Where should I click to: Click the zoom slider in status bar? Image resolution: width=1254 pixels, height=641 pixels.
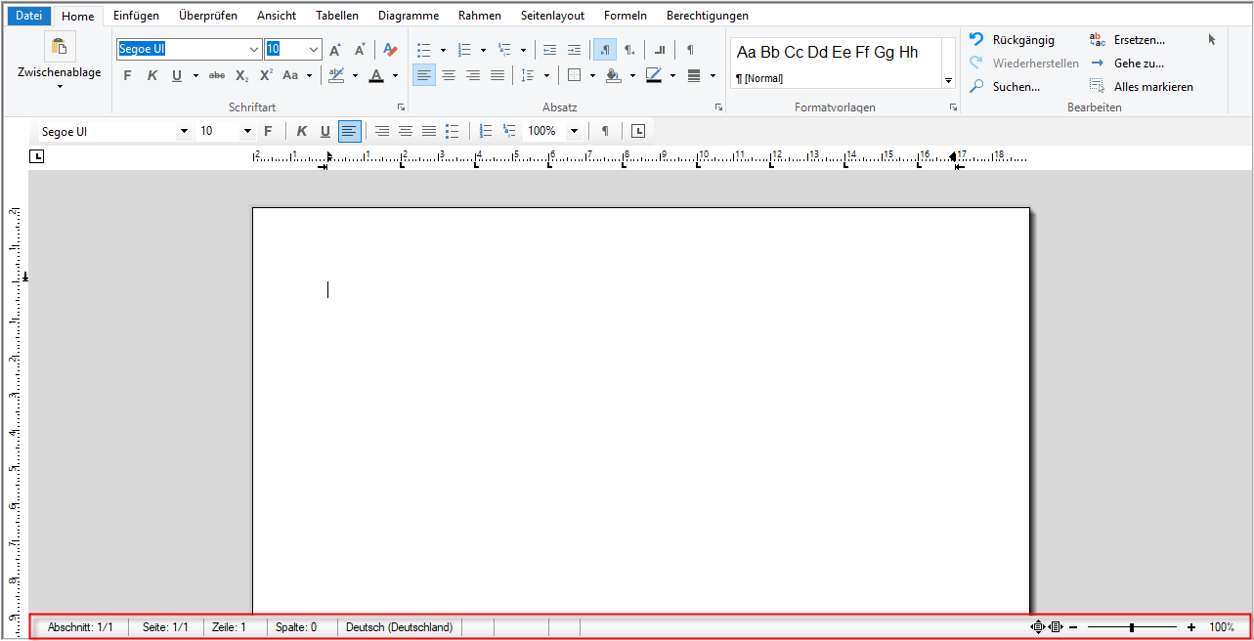[x=1132, y=627]
